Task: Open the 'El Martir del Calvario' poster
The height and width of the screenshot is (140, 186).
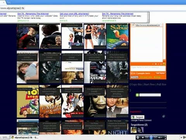Action: tap(50, 101)
